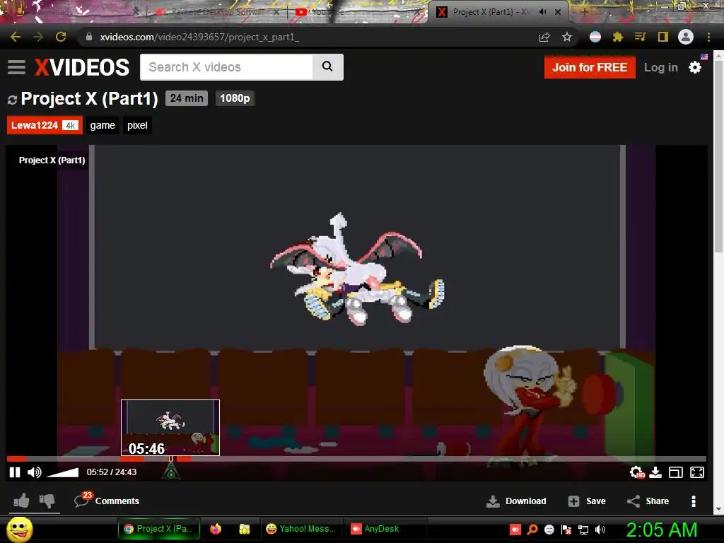The height and width of the screenshot is (543, 724).
Task: Click the address bar URL
Action: tap(199, 37)
